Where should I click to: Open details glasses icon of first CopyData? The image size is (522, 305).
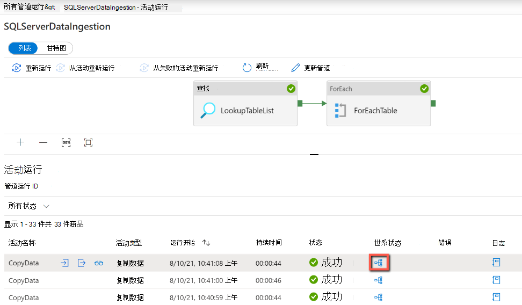coord(99,263)
